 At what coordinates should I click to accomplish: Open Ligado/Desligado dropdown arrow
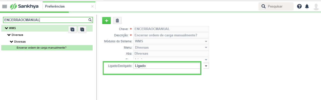click(206, 66)
